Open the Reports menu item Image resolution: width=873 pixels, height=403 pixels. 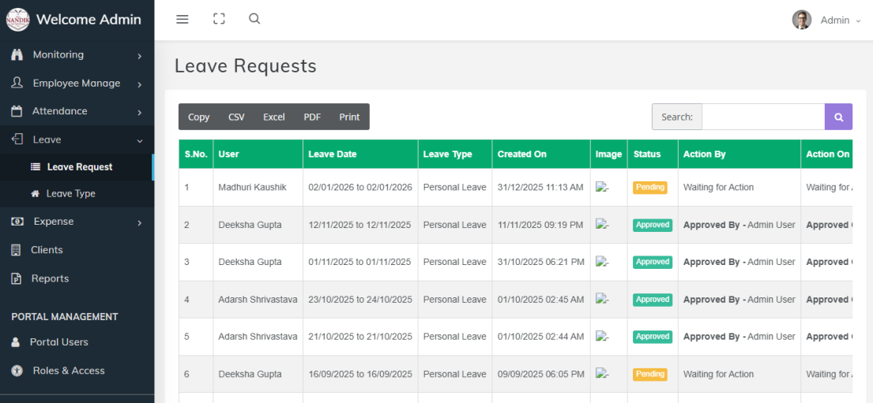pos(77,278)
